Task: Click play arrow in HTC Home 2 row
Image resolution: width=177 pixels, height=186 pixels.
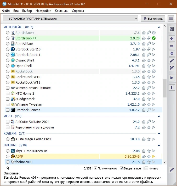Action: (x=154, y=94)
